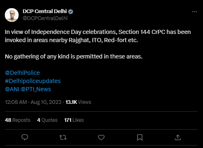Open the @PTI_News mention
203x148 pixels.
36,89
